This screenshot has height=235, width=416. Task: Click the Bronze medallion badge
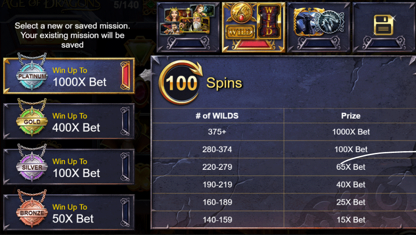32,212
